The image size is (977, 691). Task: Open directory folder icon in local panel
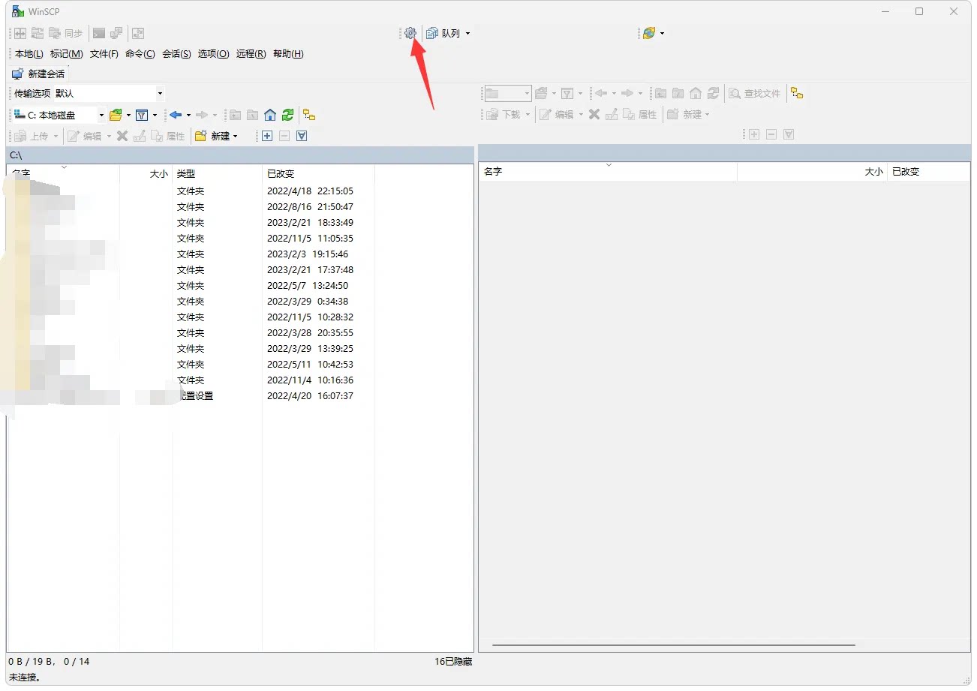[116, 115]
